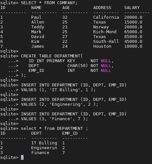Click the age value 27
The height and width of the screenshot is (164, 152).
click(65, 37)
